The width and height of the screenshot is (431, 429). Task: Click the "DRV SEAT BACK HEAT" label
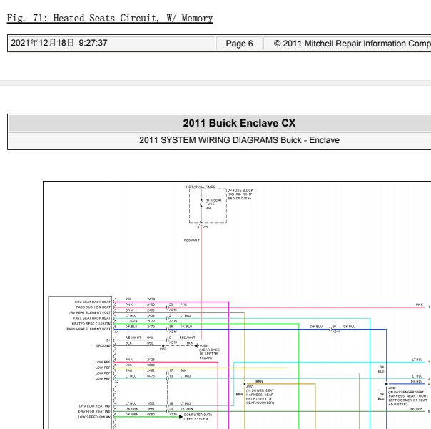[92, 302]
